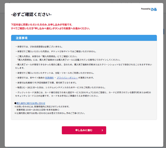The height and width of the screenshot is (148, 166).
Task: Click the 購入内容照会 login instruction line
Action: pyautogui.click(x=68, y=60)
